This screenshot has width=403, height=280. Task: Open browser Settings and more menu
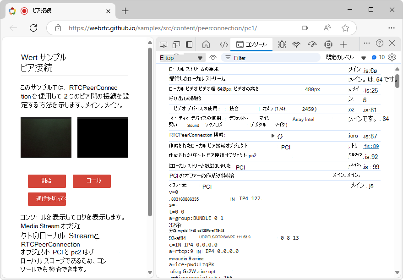(x=392, y=28)
